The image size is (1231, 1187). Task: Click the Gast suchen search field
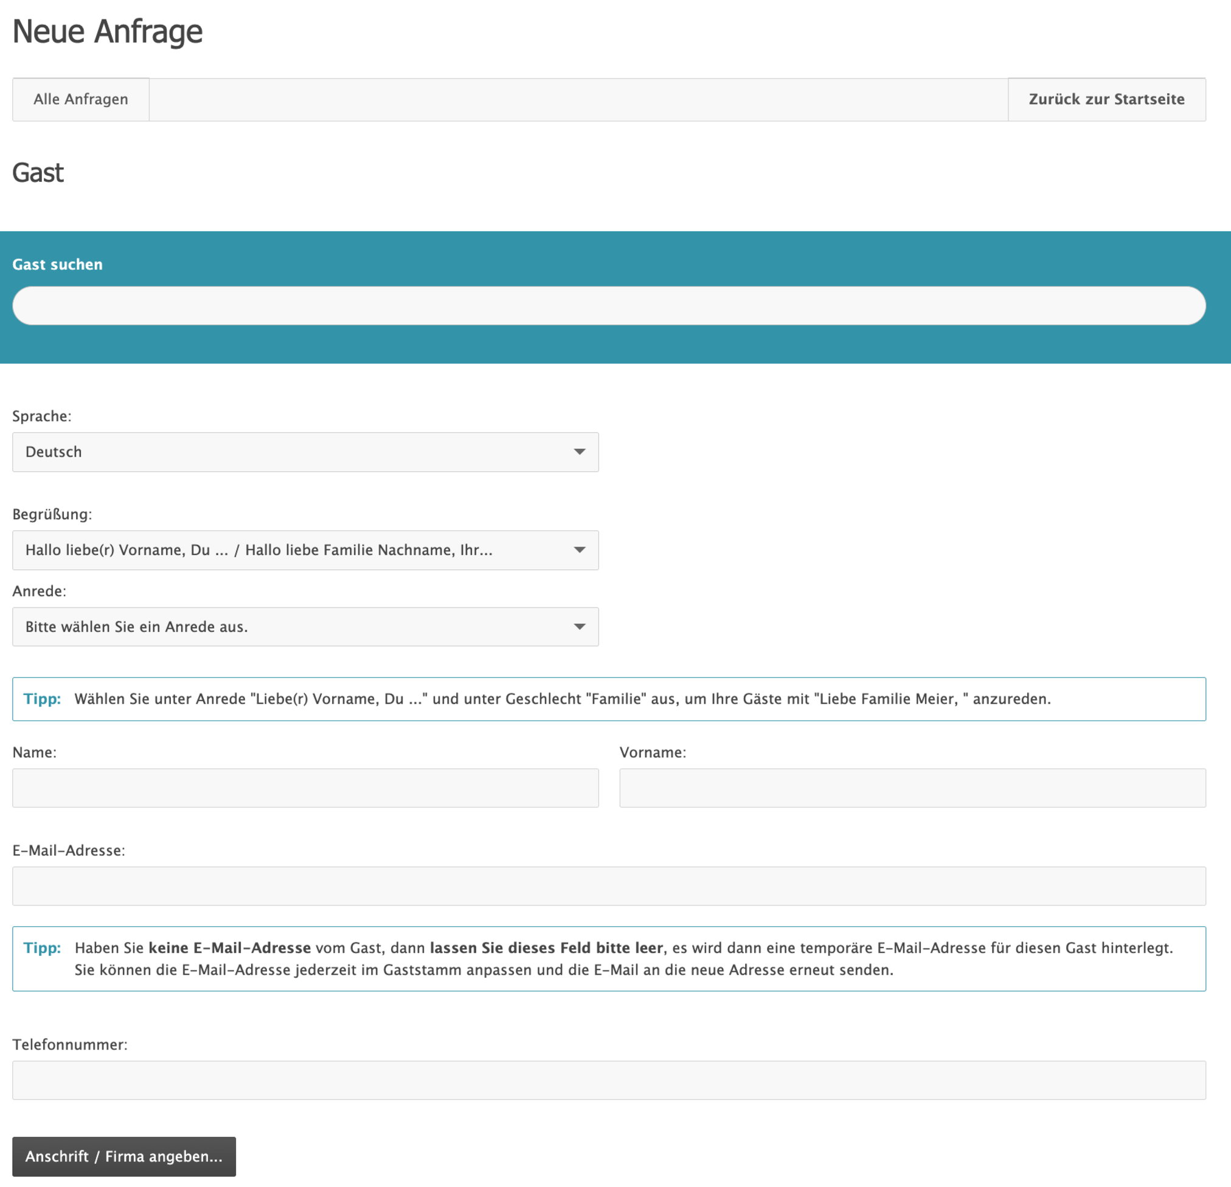pos(608,306)
